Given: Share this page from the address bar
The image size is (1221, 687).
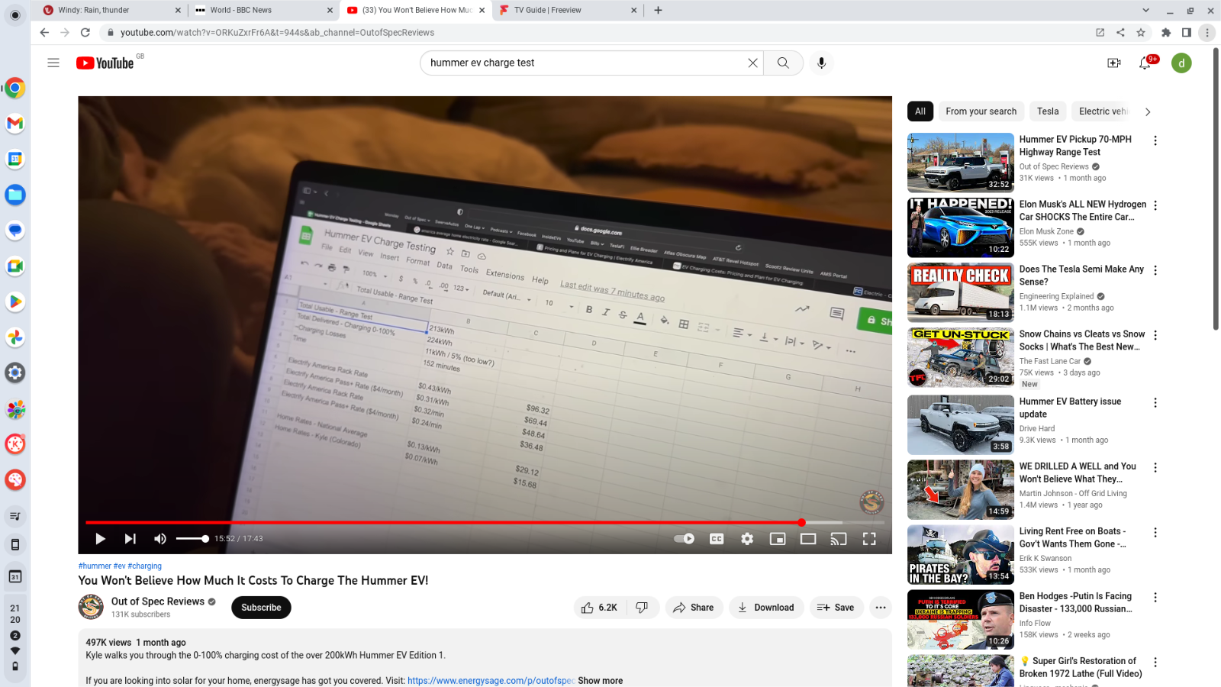Looking at the screenshot, I should click(1120, 32).
